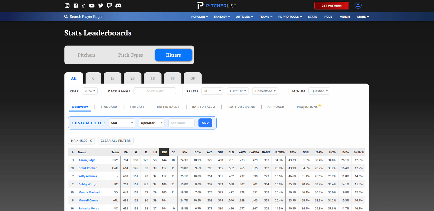Screen dimensions: 434x211
Task: Open the TikTok social icon
Action: click(84, 5)
